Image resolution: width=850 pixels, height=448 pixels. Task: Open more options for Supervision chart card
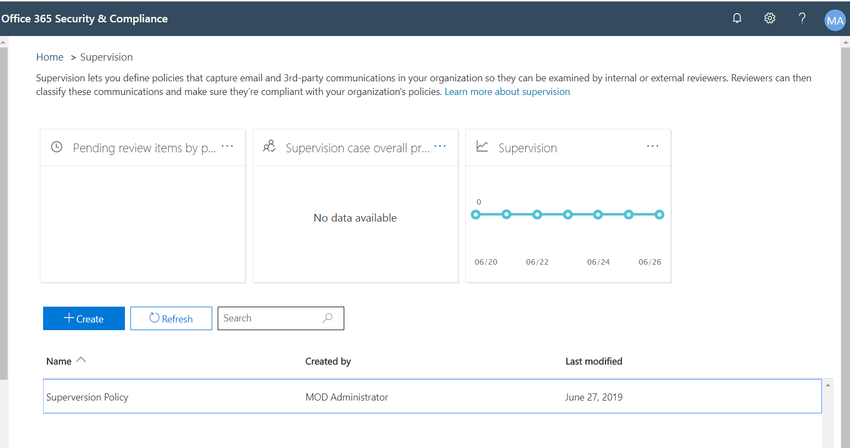tap(653, 146)
